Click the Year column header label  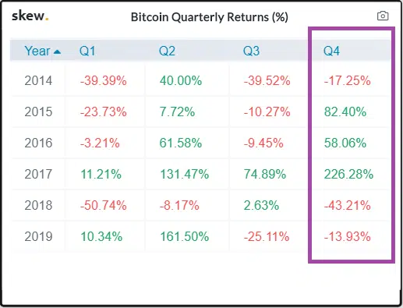37,51
